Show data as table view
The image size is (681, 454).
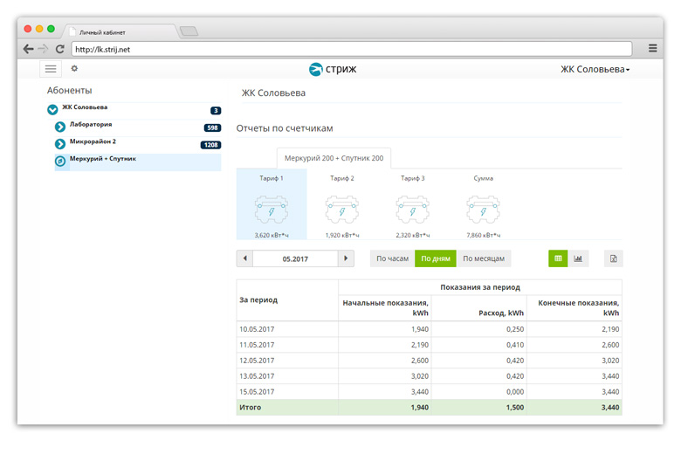click(x=558, y=258)
